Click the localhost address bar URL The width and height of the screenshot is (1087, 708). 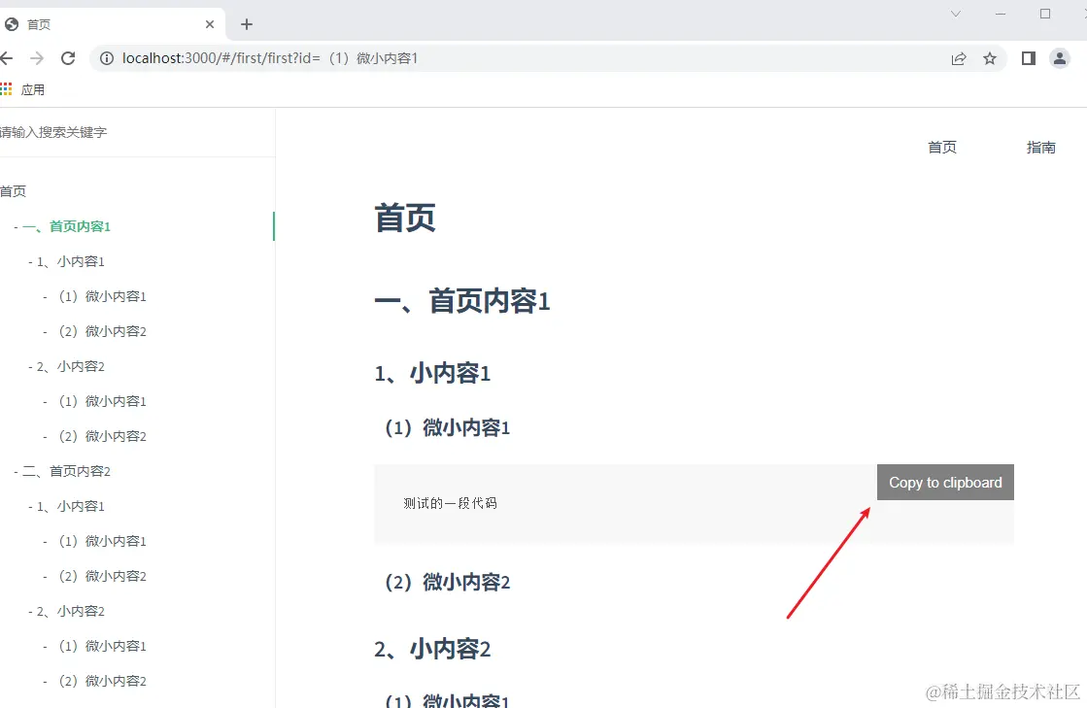(x=270, y=58)
